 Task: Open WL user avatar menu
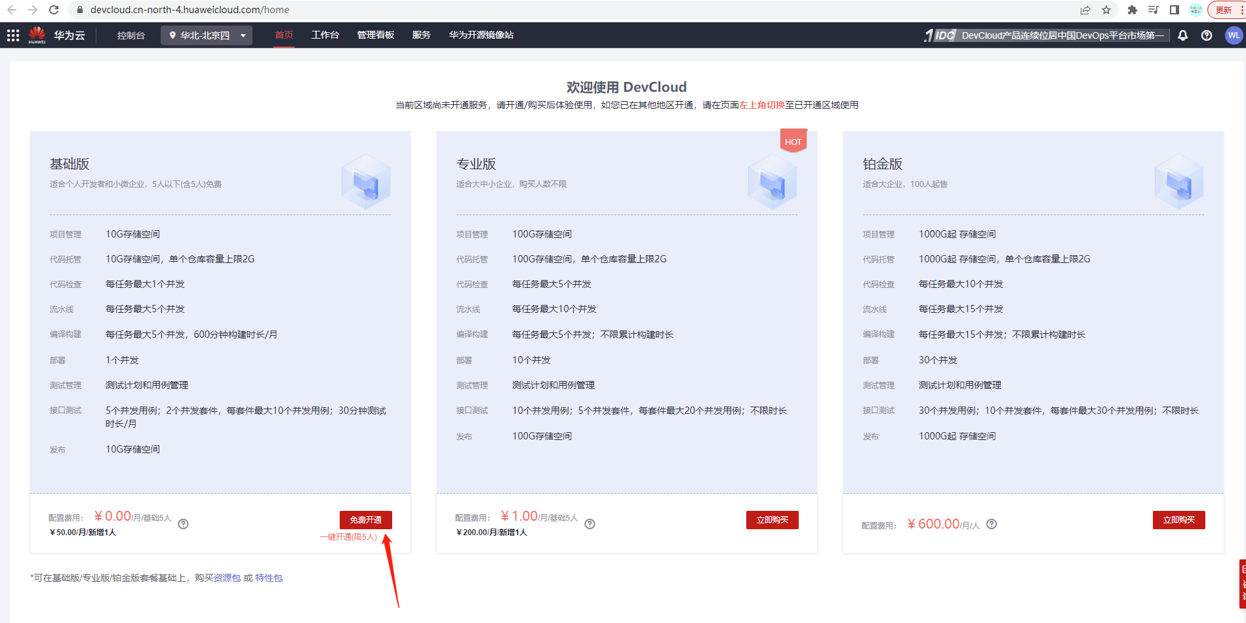[1234, 35]
